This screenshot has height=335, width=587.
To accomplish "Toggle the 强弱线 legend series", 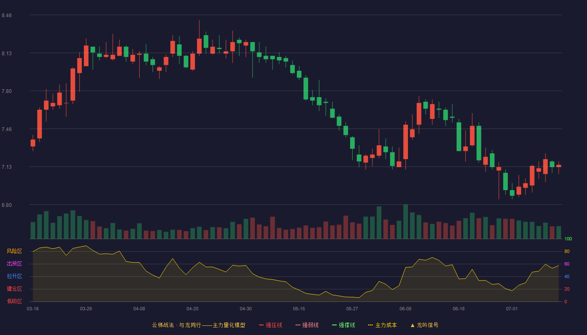I will (307, 325).
